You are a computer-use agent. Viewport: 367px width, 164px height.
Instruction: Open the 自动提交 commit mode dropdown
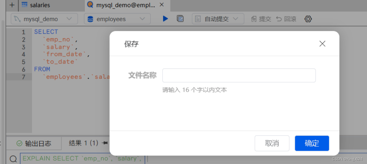(218, 19)
